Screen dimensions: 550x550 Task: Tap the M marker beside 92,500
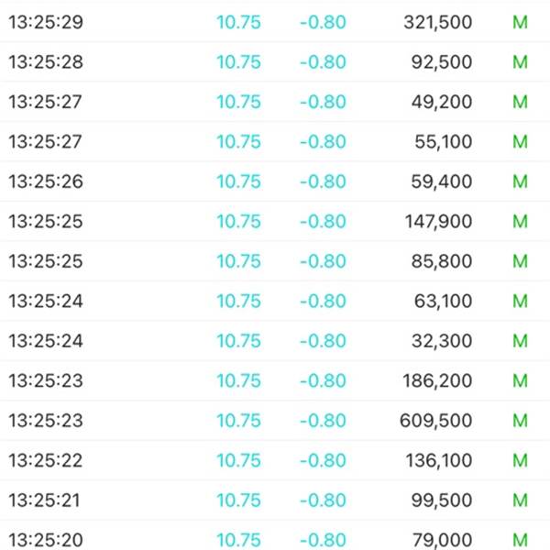coord(520,62)
